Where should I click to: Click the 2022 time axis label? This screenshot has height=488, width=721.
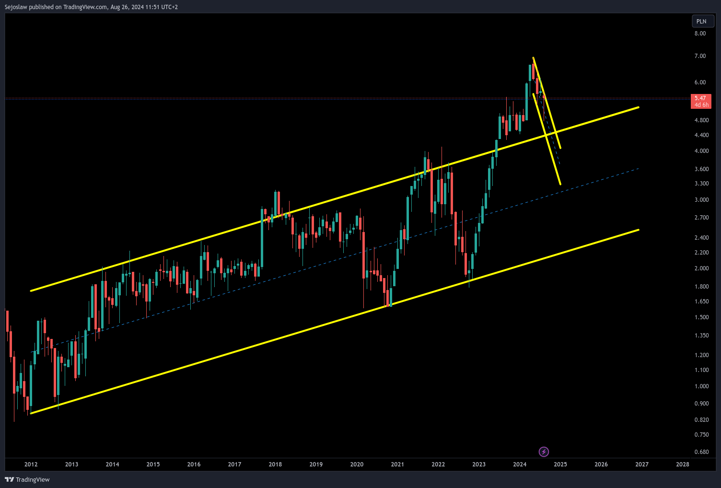(438, 465)
